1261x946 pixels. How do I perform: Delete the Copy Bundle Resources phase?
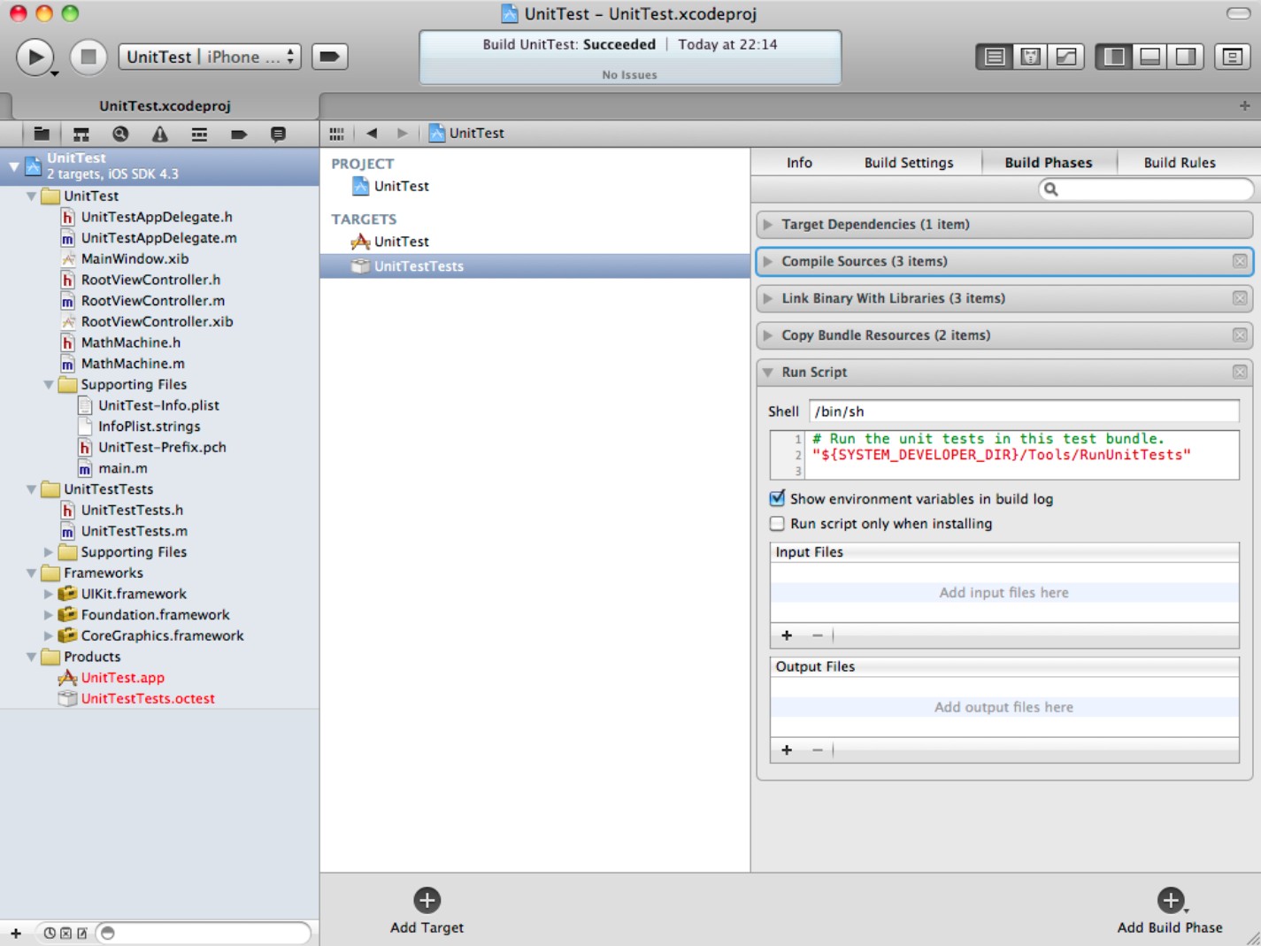point(1240,335)
